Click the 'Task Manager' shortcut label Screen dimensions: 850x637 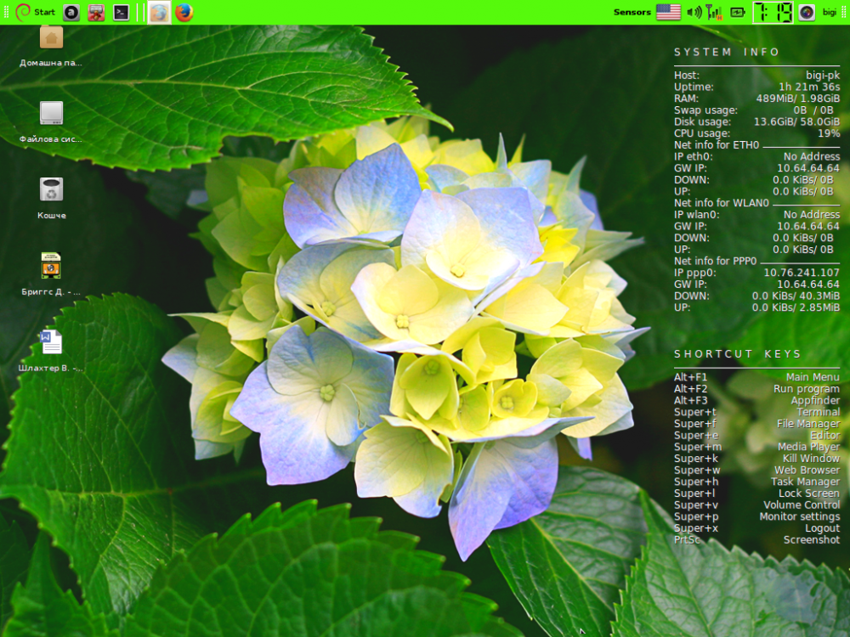click(x=806, y=482)
